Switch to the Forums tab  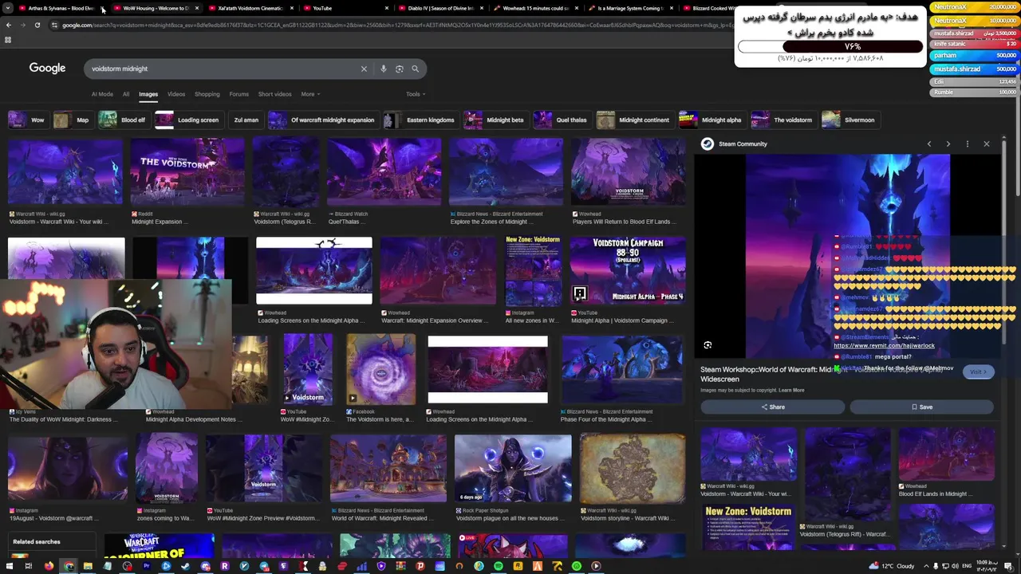pos(239,94)
